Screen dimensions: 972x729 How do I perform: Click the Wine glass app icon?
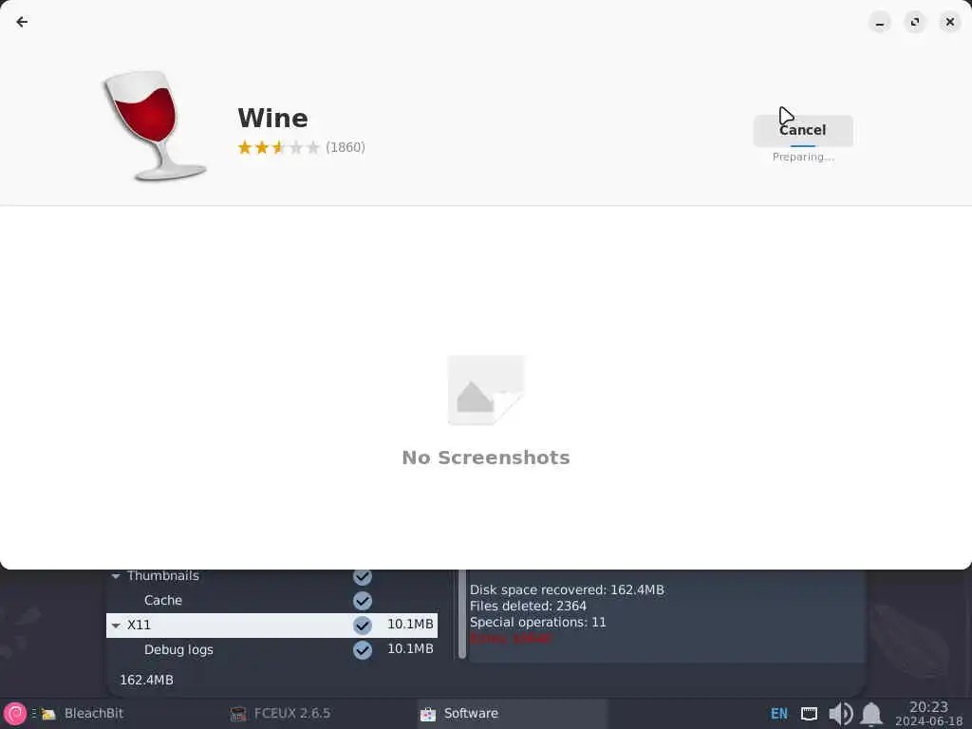[154, 124]
